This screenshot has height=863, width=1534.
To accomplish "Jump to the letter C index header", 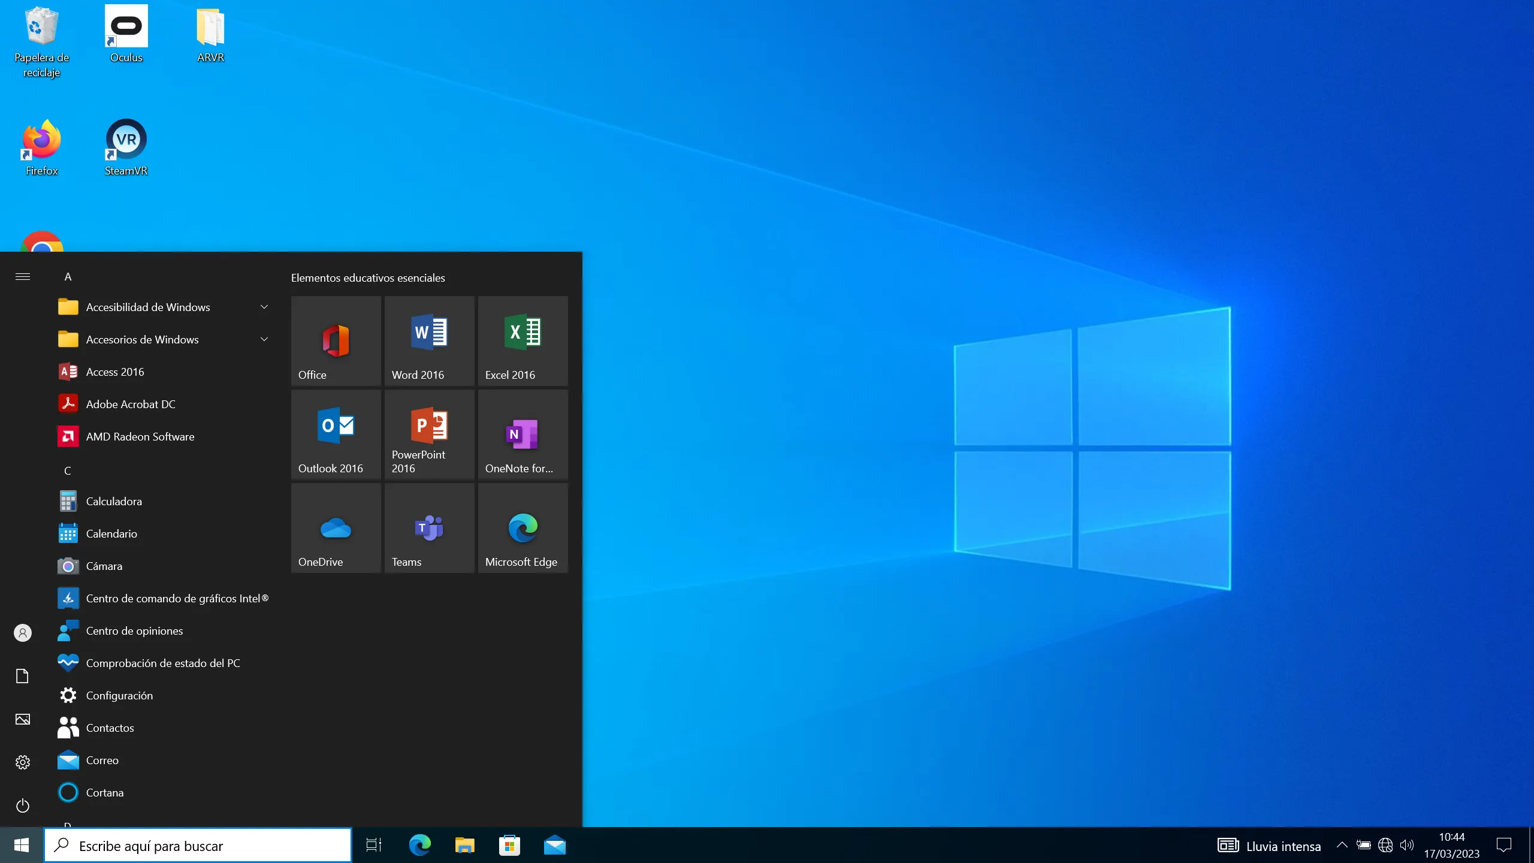I will [68, 470].
